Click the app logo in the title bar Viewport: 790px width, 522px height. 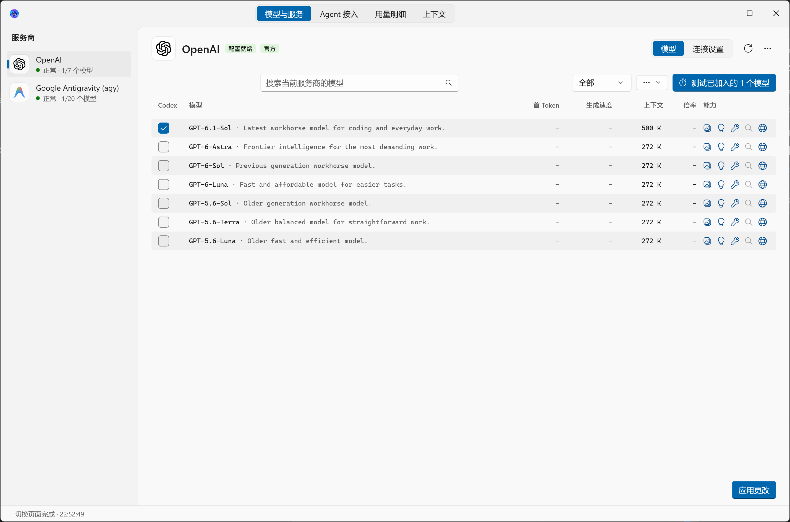[14, 14]
